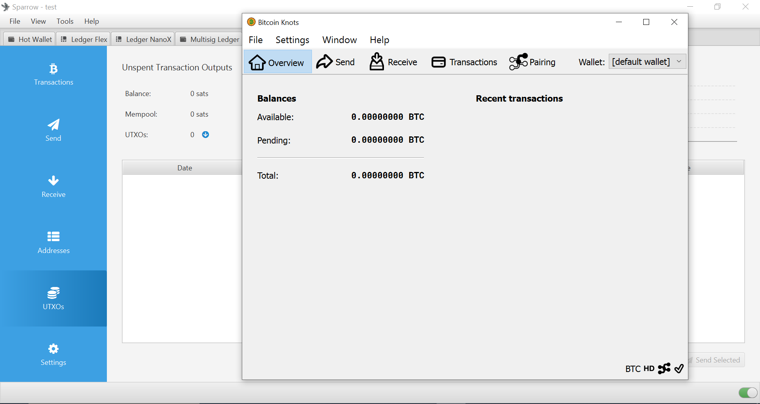760x404 pixels.
Task: Open Bitcoin Knots Help menu
Action: coord(380,40)
